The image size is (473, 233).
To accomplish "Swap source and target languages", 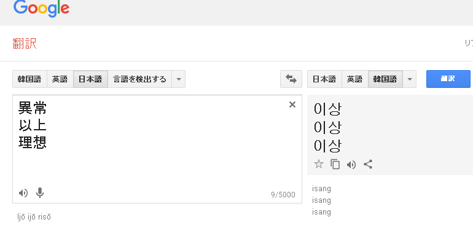I will click(x=291, y=79).
